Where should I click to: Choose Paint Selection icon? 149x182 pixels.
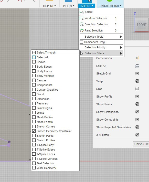click(x=82, y=30)
